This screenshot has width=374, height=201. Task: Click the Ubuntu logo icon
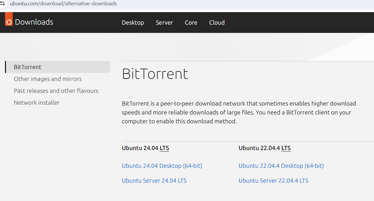tap(9, 22)
